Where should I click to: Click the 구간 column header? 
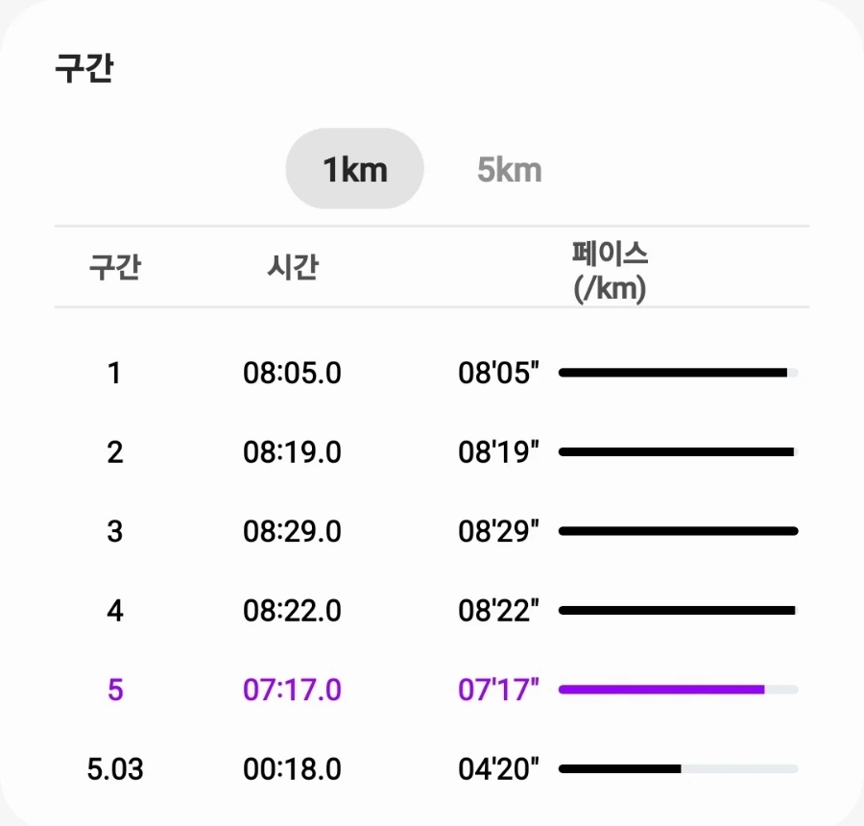114,267
